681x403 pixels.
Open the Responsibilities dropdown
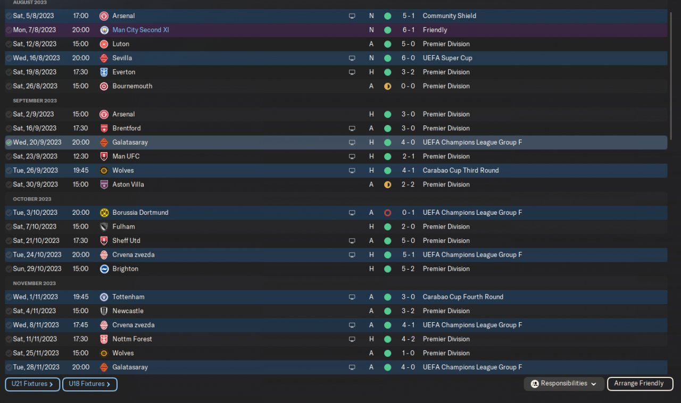click(x=564, y=384)
